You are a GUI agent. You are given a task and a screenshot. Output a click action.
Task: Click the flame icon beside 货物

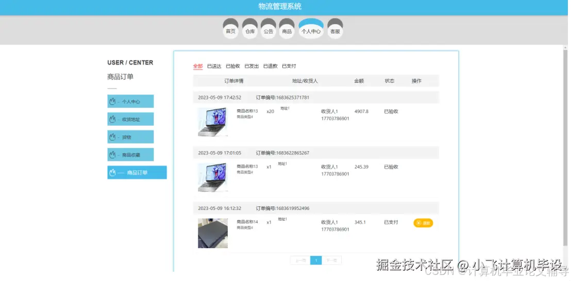[112, 137]
